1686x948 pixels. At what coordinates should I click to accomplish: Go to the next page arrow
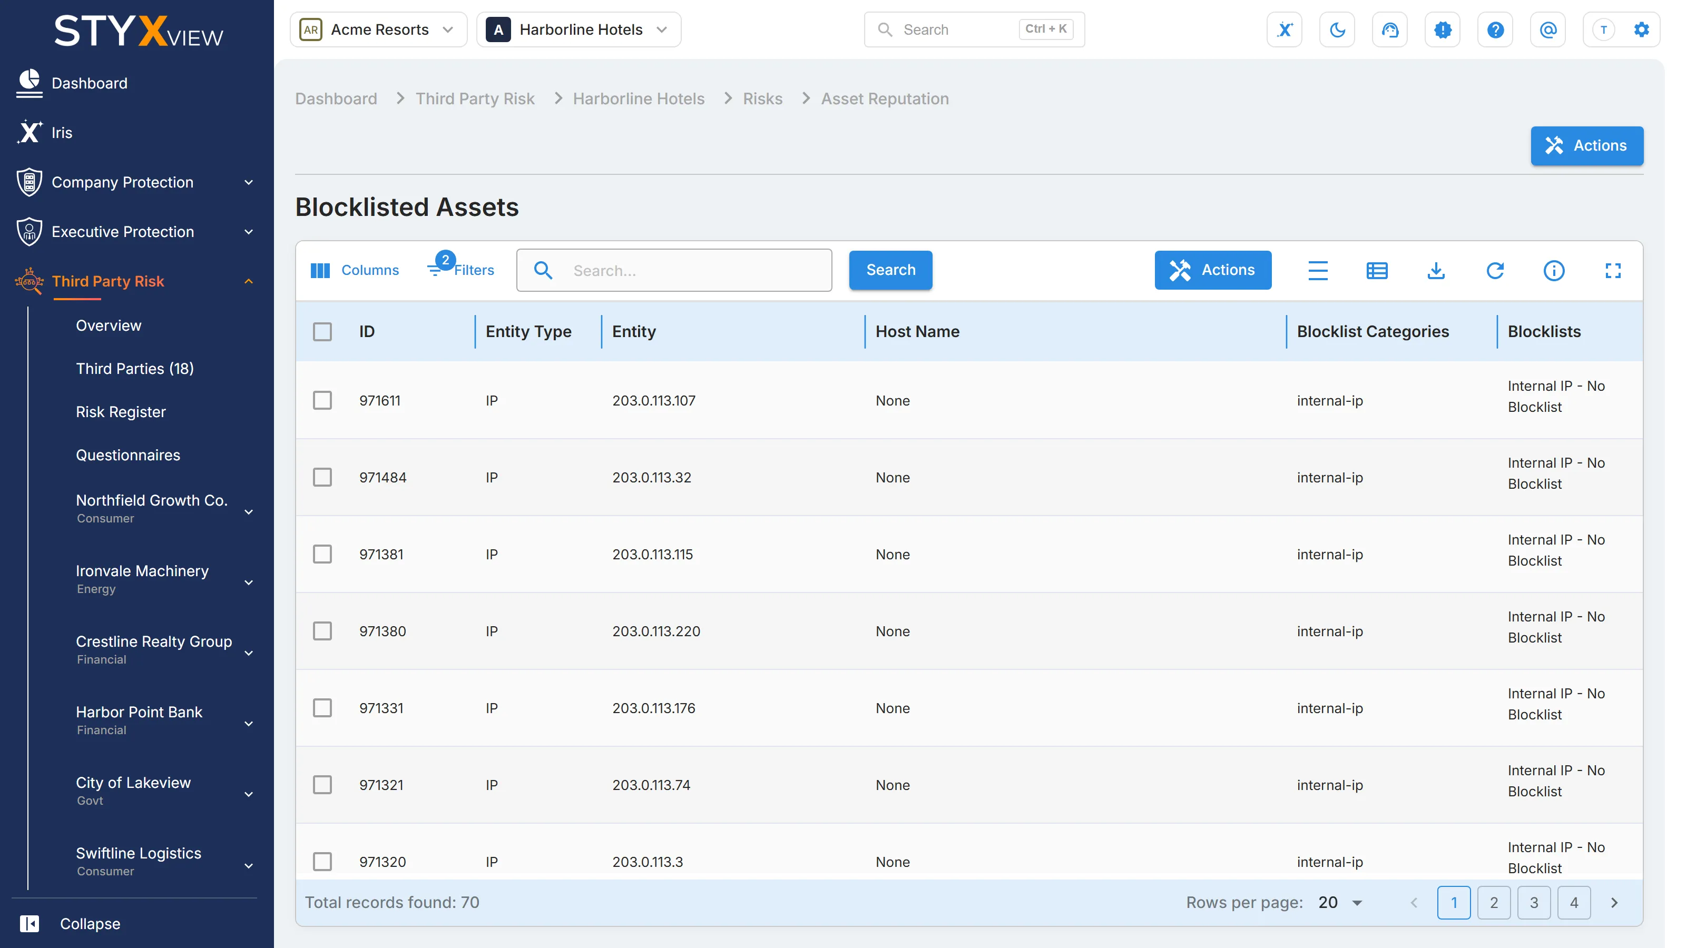click(1614, 902)
